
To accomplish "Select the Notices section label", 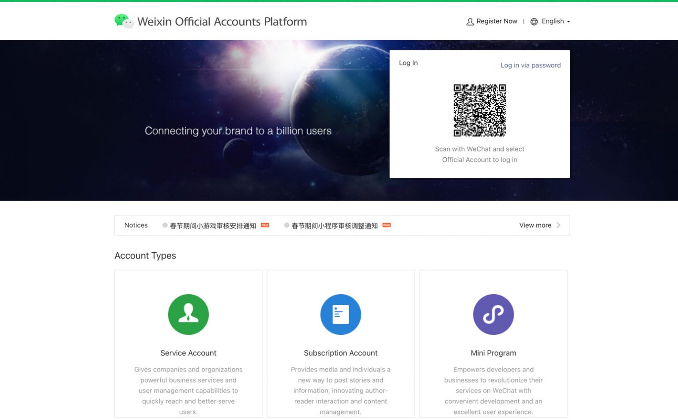I will click(136, 225).
